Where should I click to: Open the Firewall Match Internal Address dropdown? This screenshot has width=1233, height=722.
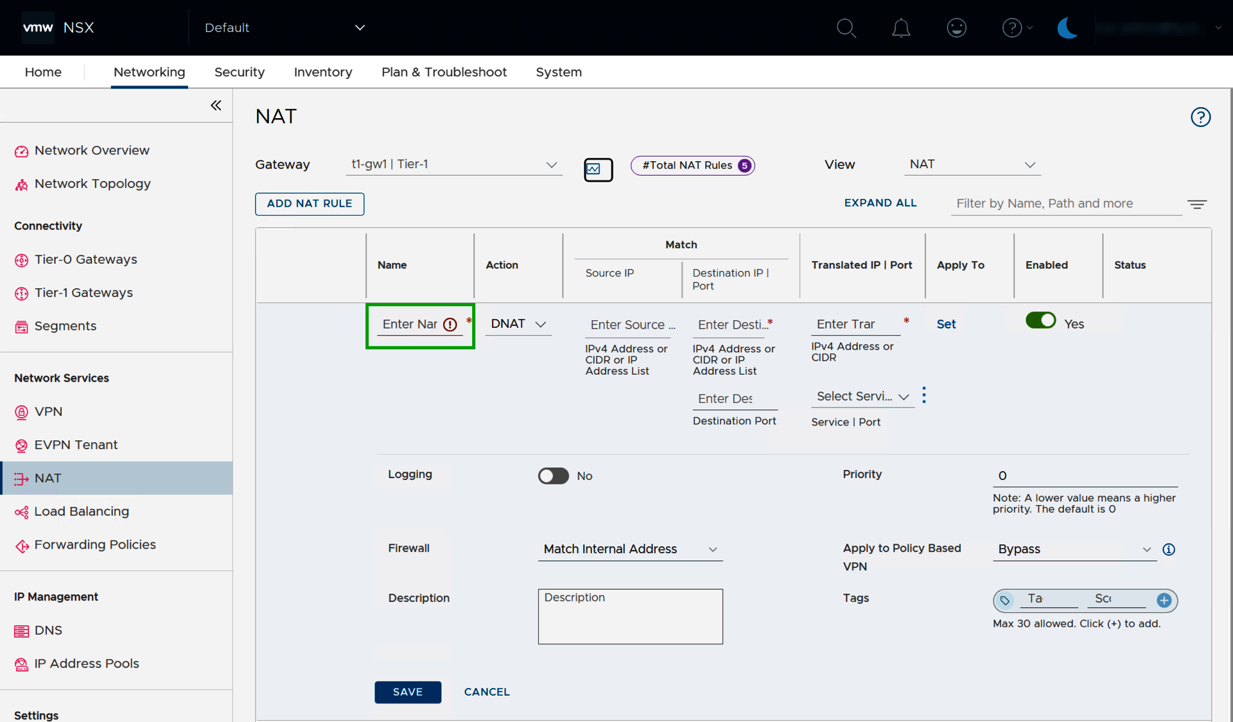(x=630, y=549)
